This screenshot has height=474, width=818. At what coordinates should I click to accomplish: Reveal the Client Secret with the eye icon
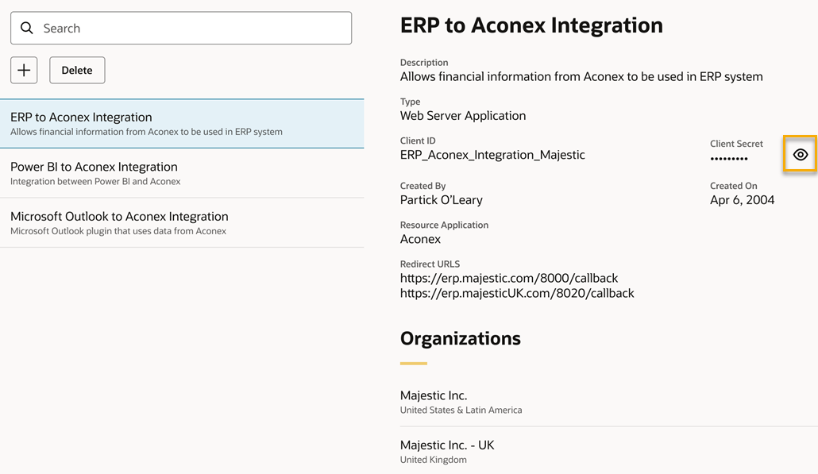pyautogui.click(x=801, y=154)
